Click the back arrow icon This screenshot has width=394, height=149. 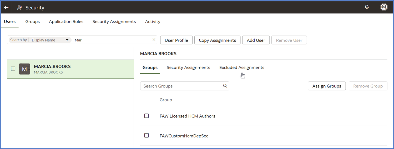6,8
